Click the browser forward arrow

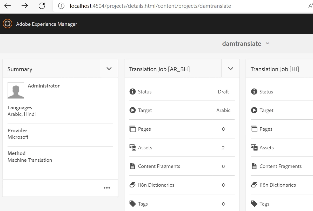click(x=25, y=6)
